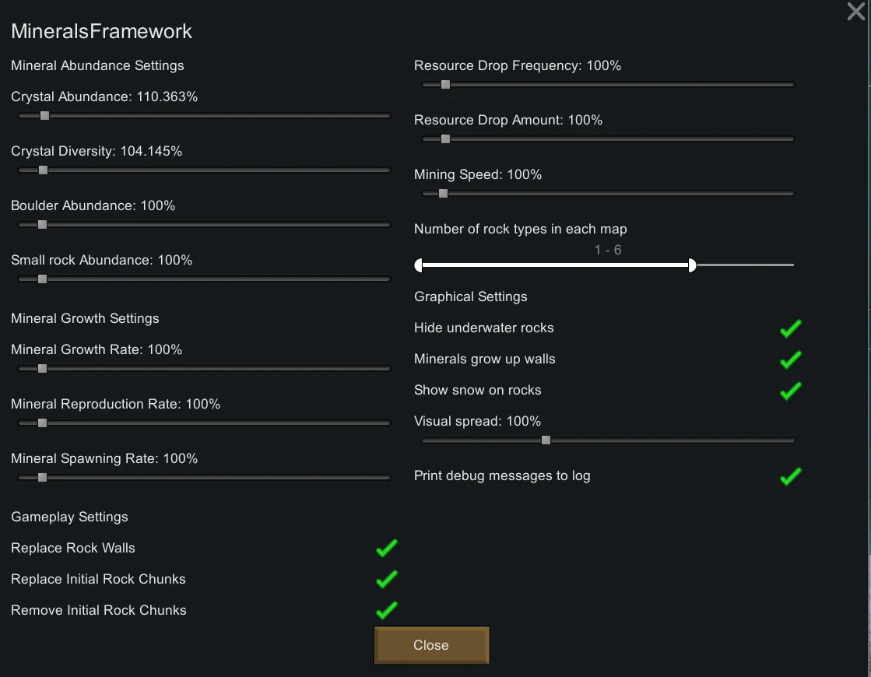Uncheck Replace Rock Walls setting
The image size is (871, 677).
tap(386, 549)
